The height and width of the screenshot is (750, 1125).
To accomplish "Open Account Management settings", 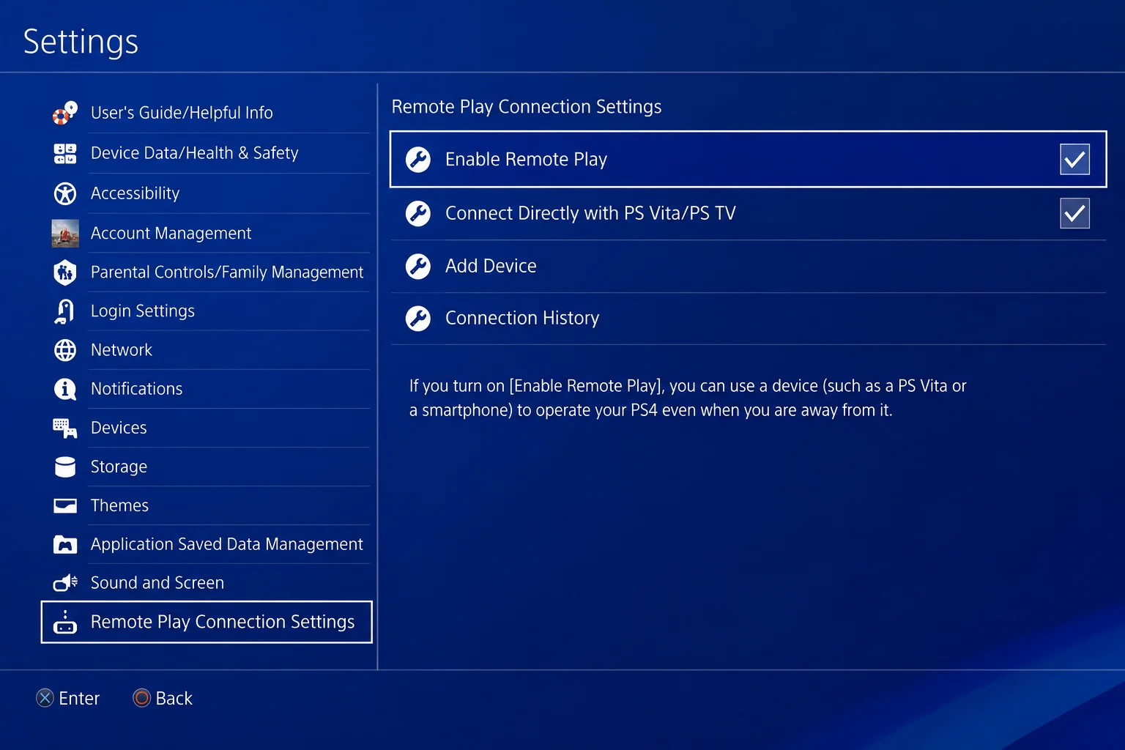I will point(207,233).
